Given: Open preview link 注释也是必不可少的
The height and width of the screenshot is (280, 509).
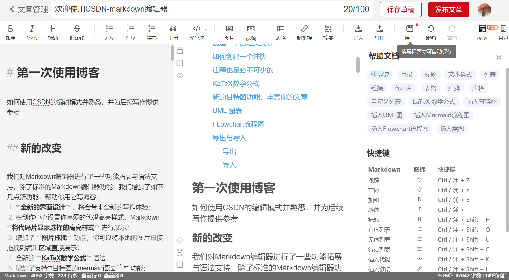Looking at the screenshot, I should (x=243, y=70).
